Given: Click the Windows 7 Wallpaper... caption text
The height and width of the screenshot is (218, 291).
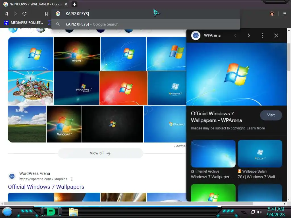Looking at the screenshot, I should 212,177.
